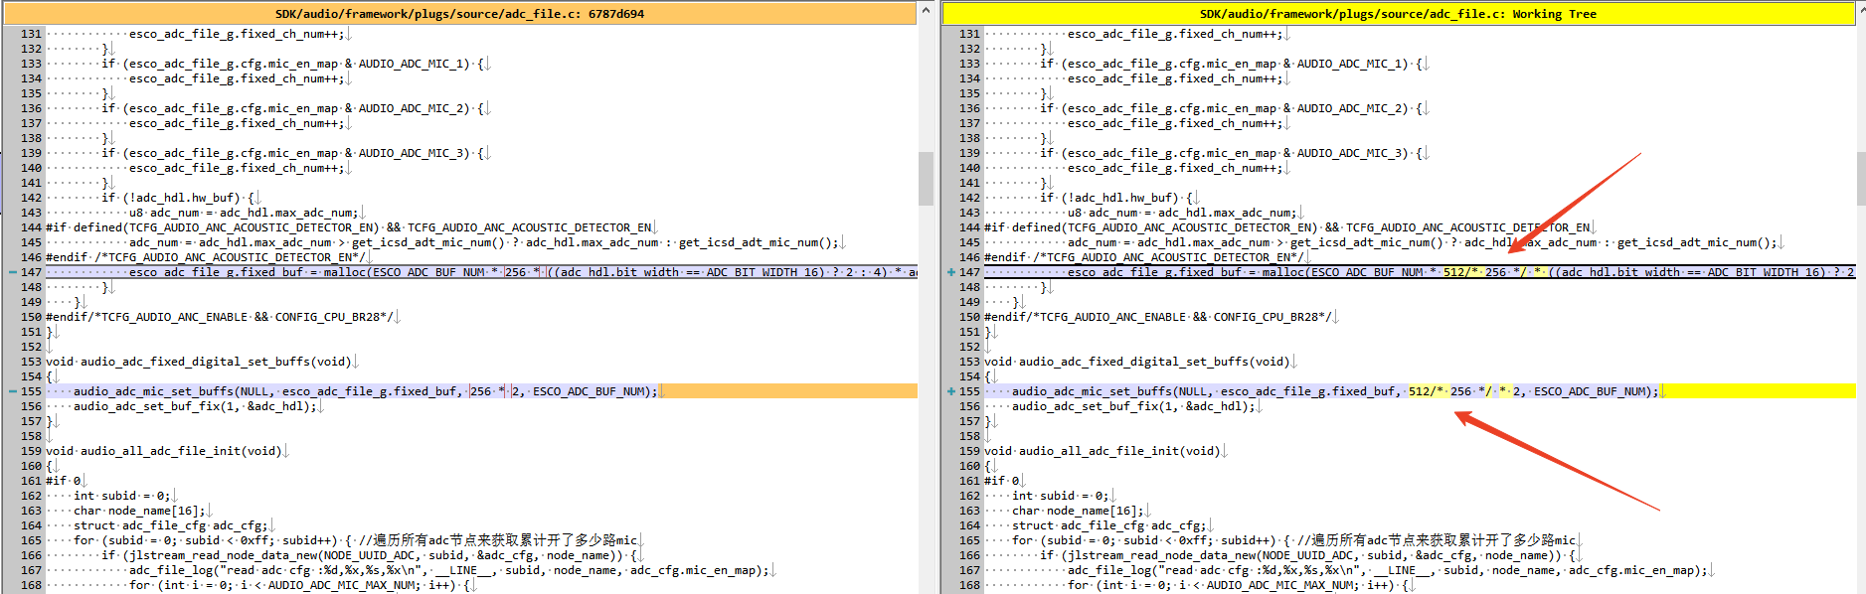Viewport: 1866px width, 594px height.
Task: Click the malloc line 147 in left pane
Action: 481,272
